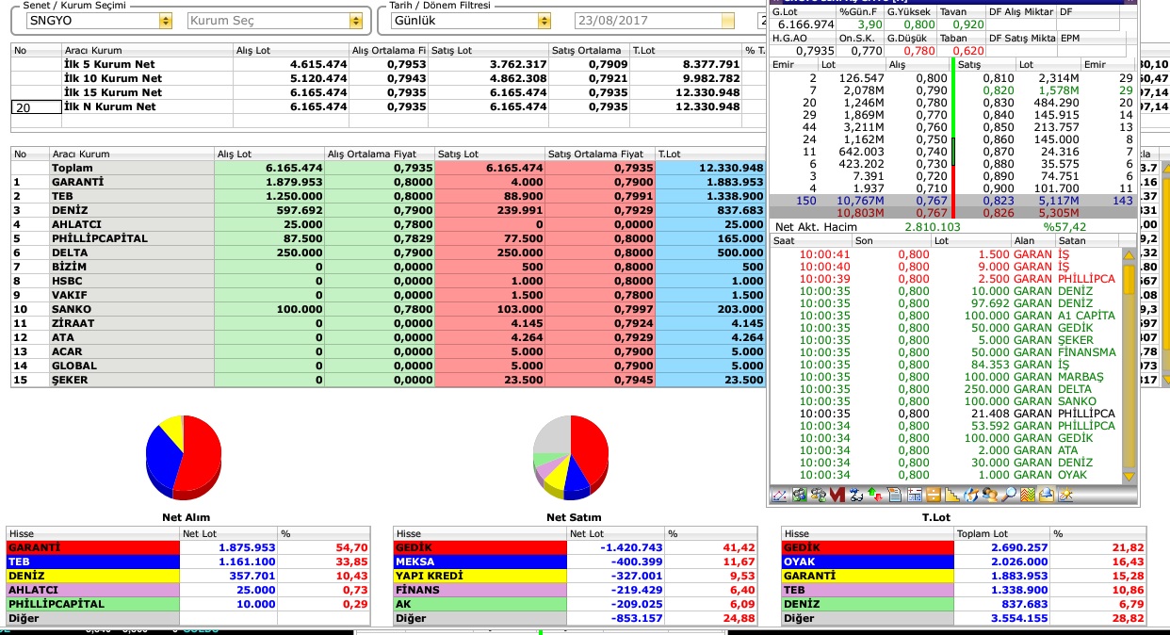Viewport: 1170px width, 635px height.
Task: Select the VAKIF row in broker table
Action: coord(386,295)
